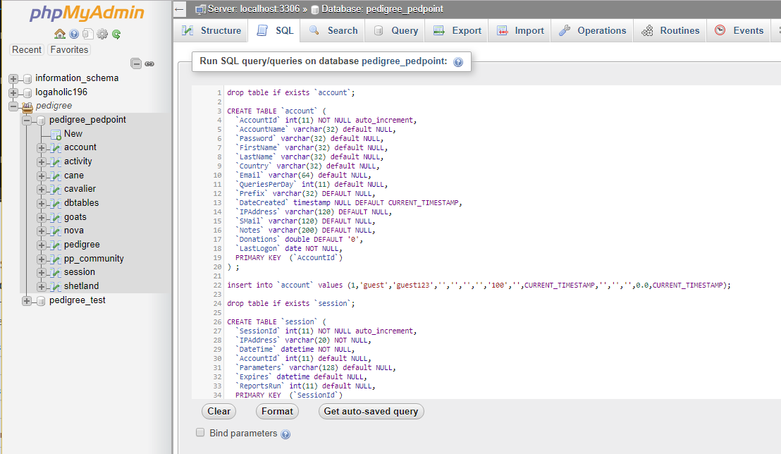Click the database icon beside information_schema

click(x=27, y=79)
